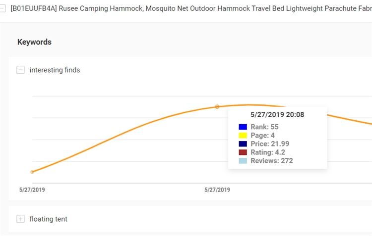Click the red Rating legend swatch
The image size is (372, 236).
pyautogui.click(x=243, y=152)
